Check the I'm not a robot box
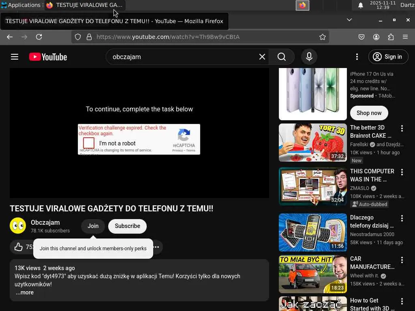This screenshot has width=415, height=311. point(89,143)
